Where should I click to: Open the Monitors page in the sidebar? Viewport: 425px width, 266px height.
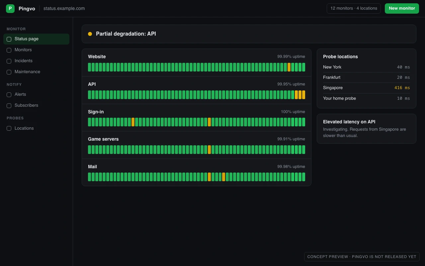pyautogui.click(x=36, y=50)
